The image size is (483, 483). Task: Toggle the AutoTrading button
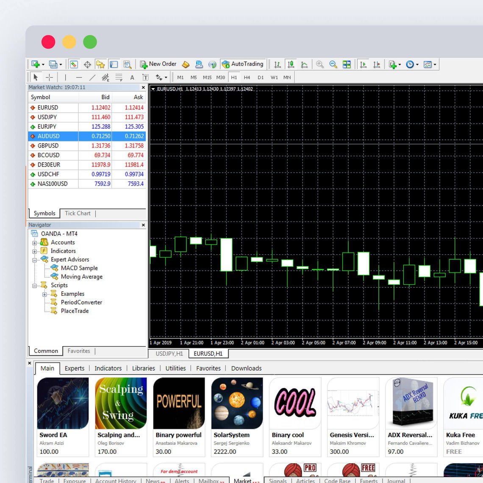click(243, 64)
